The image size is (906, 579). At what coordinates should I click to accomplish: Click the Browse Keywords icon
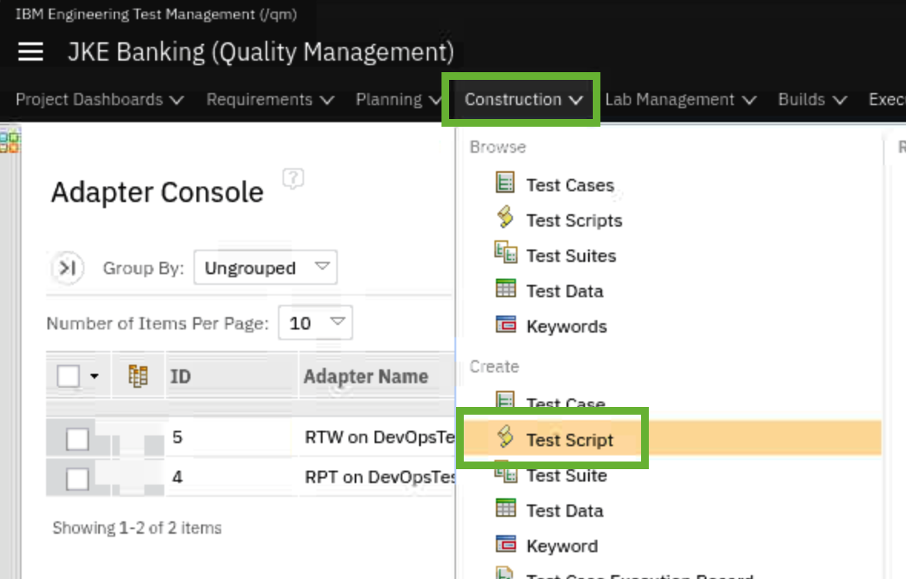[505, 325]
